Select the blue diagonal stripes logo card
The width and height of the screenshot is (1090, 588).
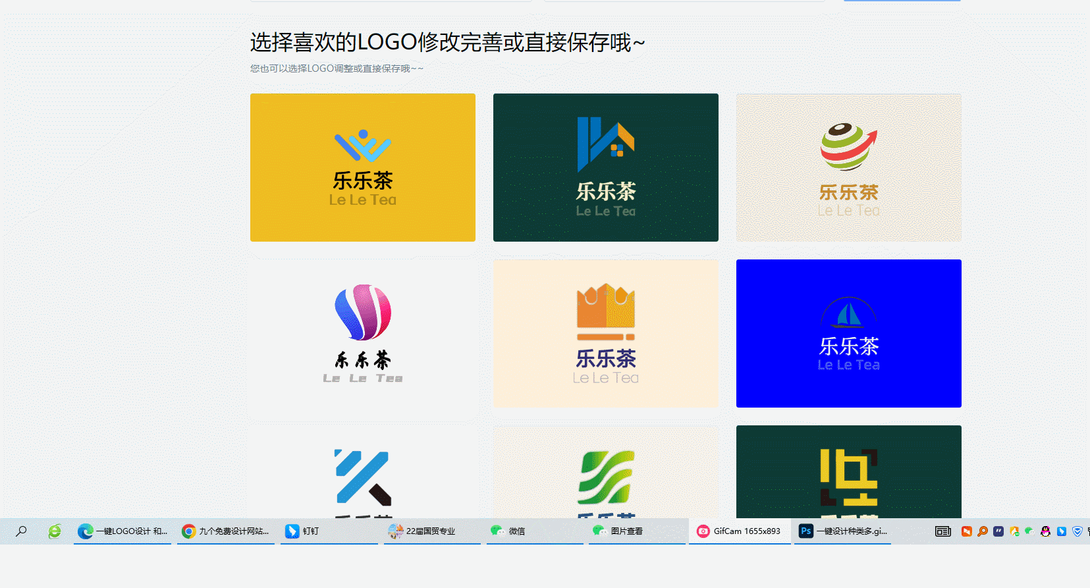pyautogui.click(x=363, y=471)
